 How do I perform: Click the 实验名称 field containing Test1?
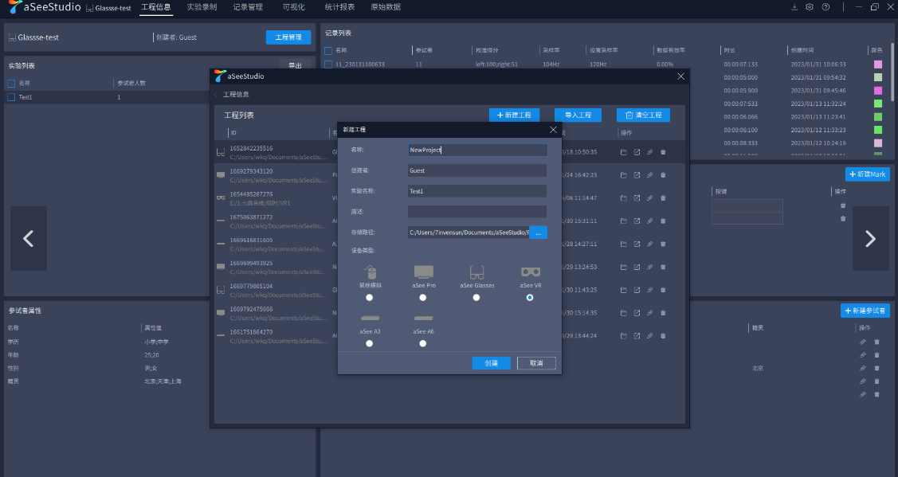click(x=477, y=191)
